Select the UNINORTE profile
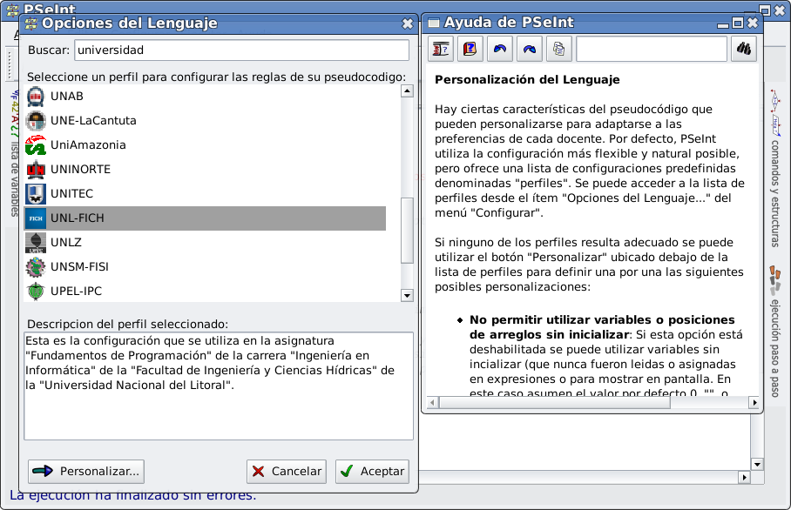791x510 pixels. click(78, 169)
